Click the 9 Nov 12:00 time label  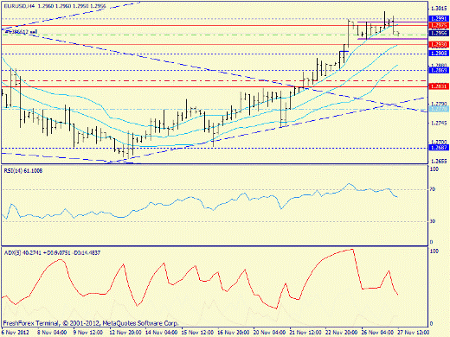(88, 333)
